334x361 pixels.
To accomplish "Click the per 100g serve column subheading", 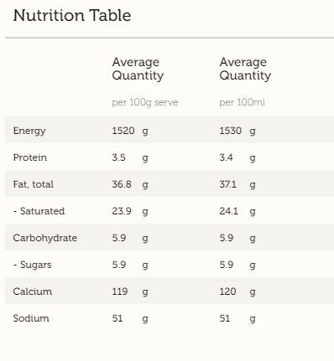I will [x=145, y=103].
